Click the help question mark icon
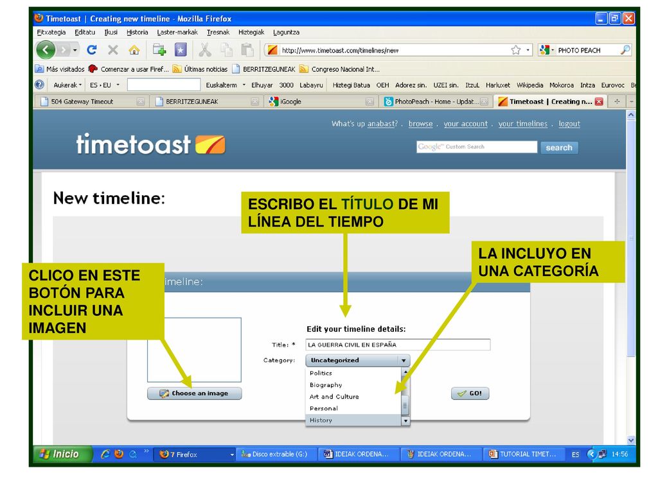658x493 pixels. pyautogui.click(x=39, y=85)
